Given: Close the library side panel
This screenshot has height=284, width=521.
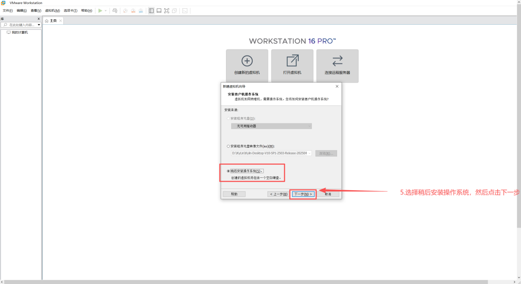Looking at the screenshot, I should (x=39, y=19).
